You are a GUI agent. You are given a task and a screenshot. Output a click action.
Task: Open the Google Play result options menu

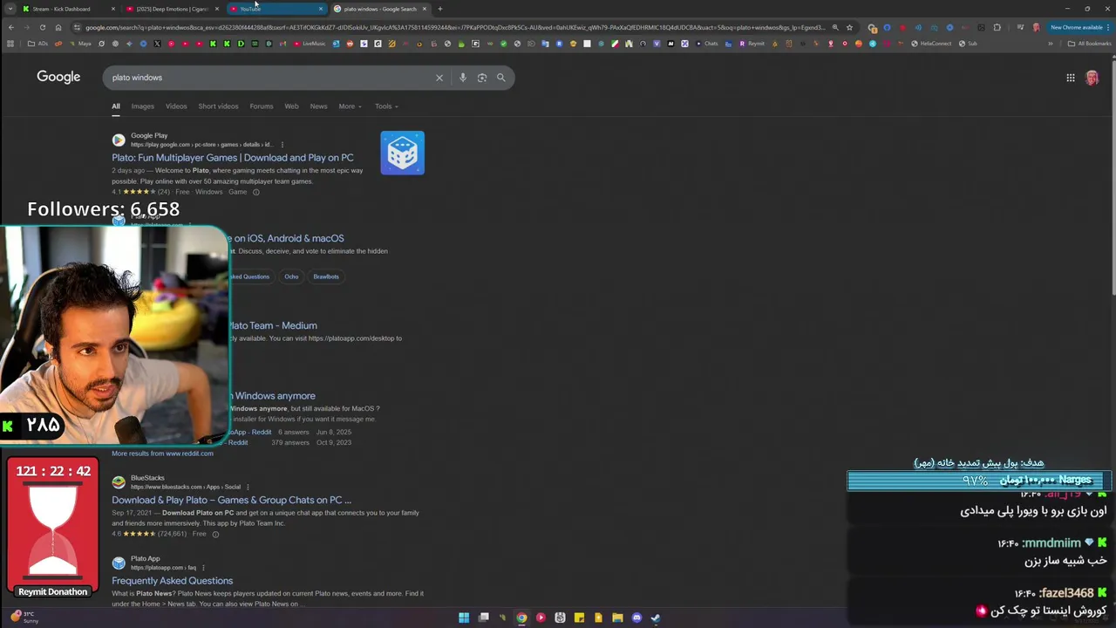282,145
